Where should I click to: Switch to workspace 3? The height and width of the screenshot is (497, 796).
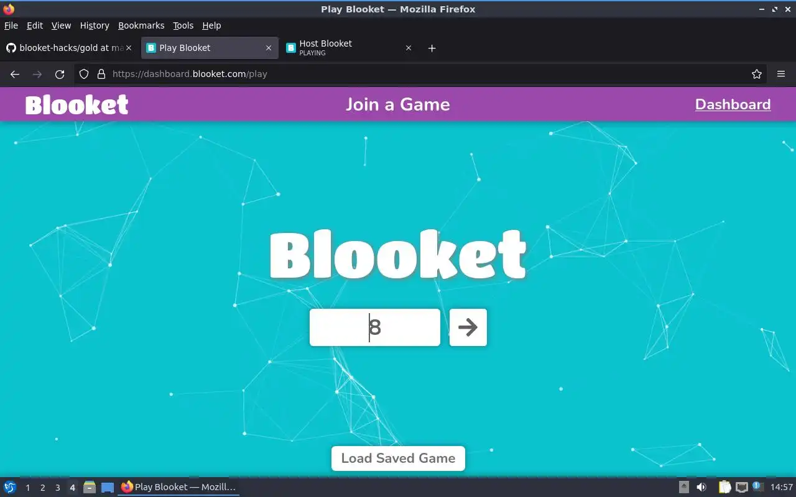(57, 488)
